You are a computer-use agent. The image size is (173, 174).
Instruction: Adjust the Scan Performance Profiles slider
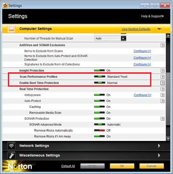100,77
